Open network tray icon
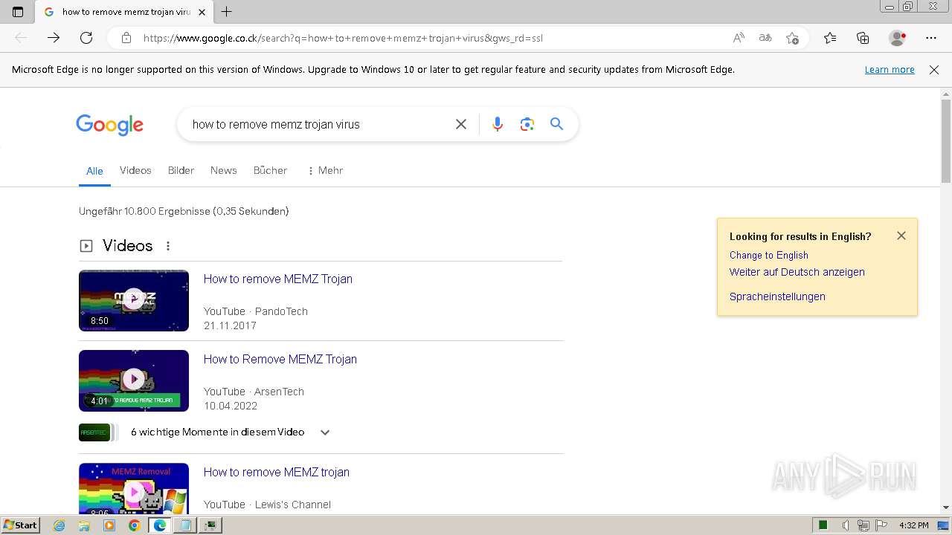This screenshot has height=535, width=952. point(863,525)
